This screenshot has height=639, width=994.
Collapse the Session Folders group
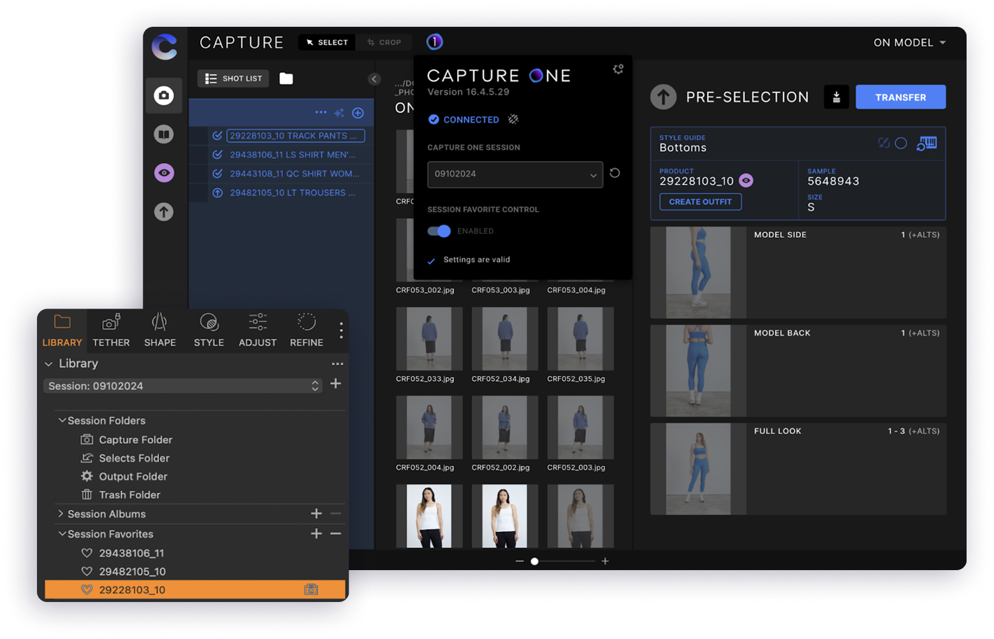pyautogui.click(x=62, y=420)
